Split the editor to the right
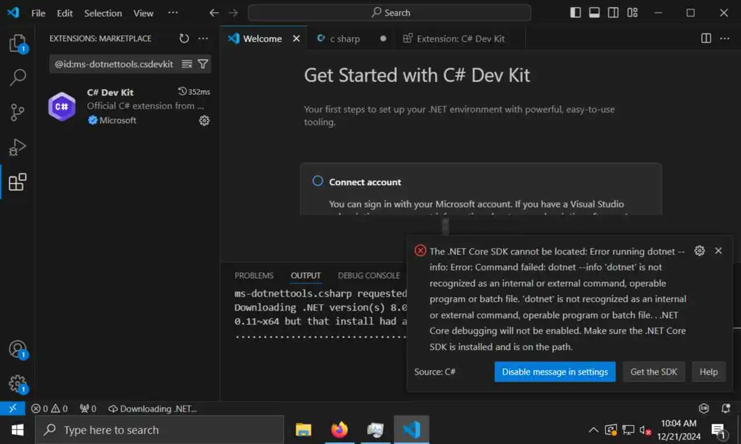Viewport: 741px width, 444px height. [x=706, y=38]
